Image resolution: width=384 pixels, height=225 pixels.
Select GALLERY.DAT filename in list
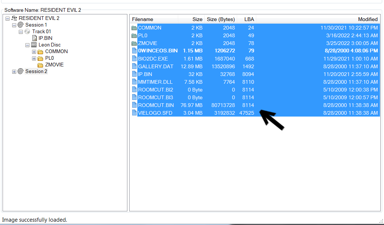[x=155, y=66]
